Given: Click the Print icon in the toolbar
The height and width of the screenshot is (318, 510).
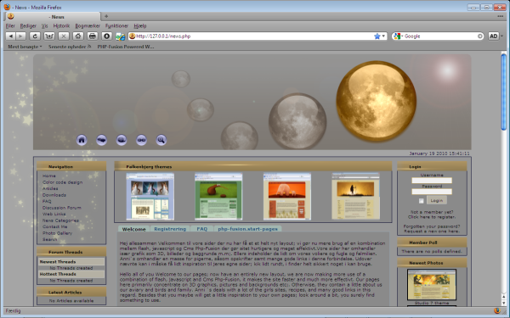Looking at the screenshot, I should [93, 36].
